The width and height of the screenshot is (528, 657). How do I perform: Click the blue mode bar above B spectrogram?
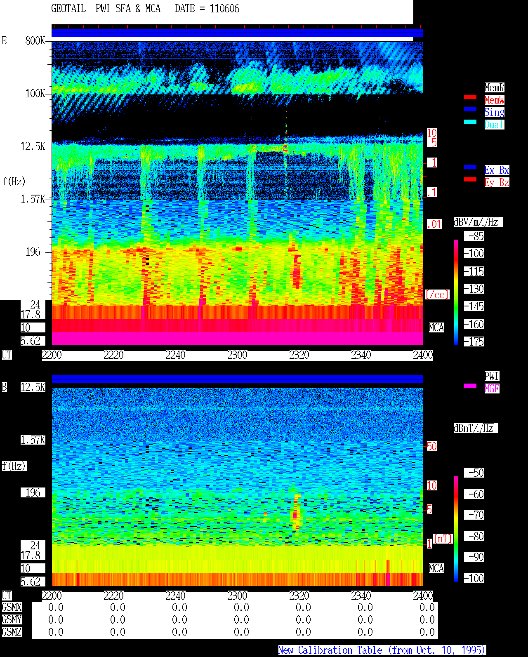237,379
